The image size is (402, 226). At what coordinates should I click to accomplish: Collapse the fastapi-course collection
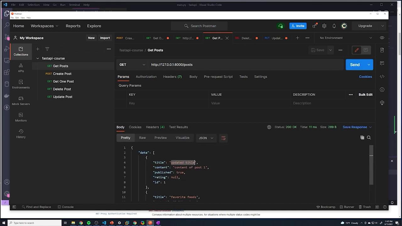coord(38,58)
